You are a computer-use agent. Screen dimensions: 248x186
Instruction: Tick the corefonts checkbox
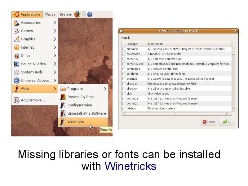tap(124, 74)
